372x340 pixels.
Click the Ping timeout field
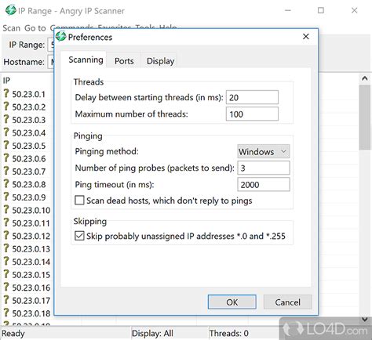[264, 184]
